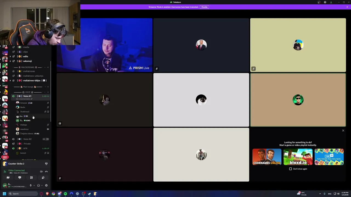Disable Streamer Mode

[x=204, y=7]
